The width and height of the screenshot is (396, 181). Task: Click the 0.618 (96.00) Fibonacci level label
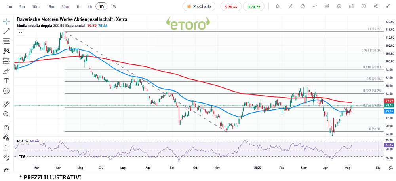373,67
